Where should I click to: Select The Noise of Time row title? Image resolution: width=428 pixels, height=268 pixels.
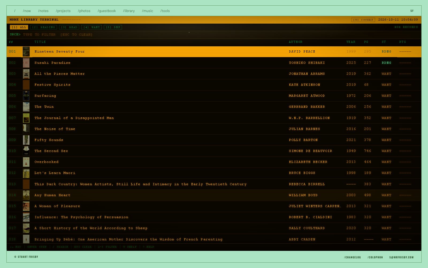pos(55,129)
